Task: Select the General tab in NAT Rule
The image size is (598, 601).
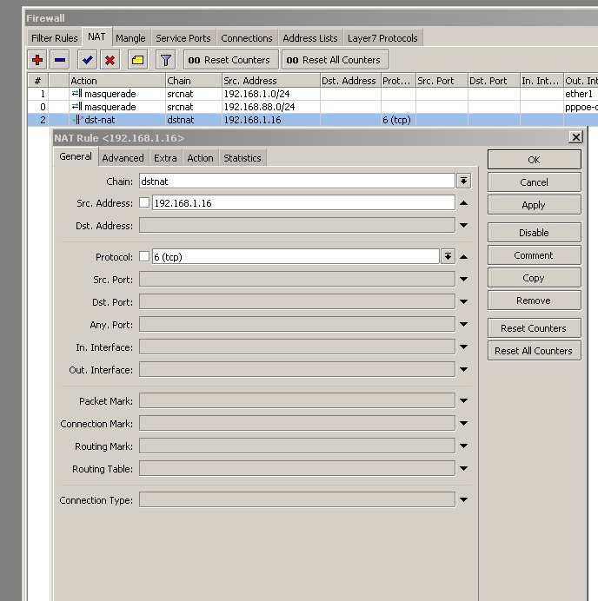Action: (76, 156)
